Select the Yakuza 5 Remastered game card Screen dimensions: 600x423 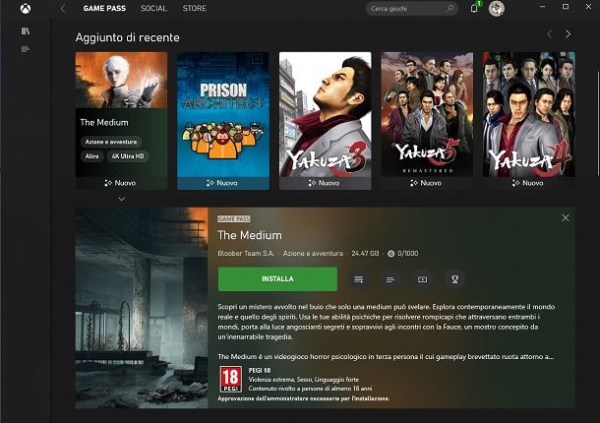click(427, 121)
